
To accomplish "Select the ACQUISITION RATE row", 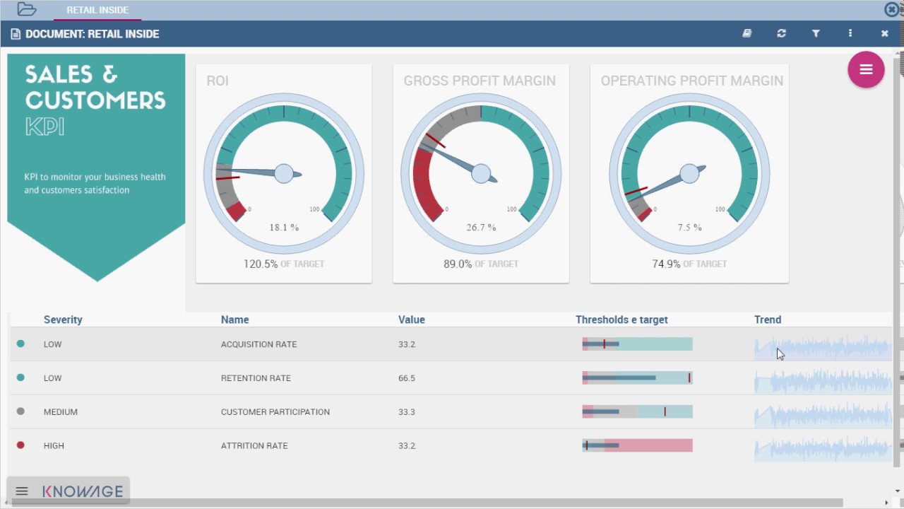I will [x=258, y=344].
